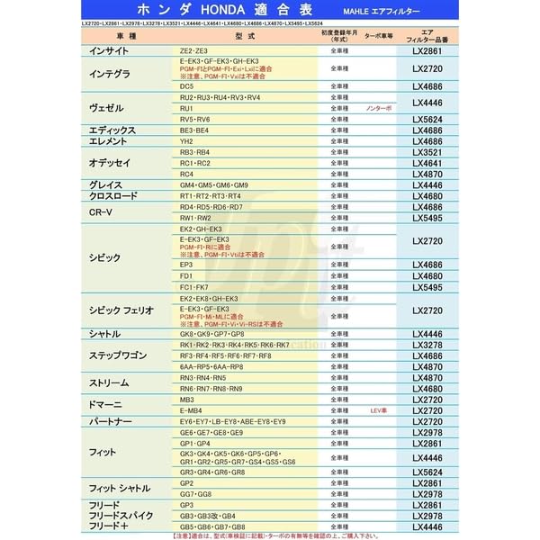Select the YH2 model code cell
Viewport: 540px width, 540px height.
pos(186,141)
